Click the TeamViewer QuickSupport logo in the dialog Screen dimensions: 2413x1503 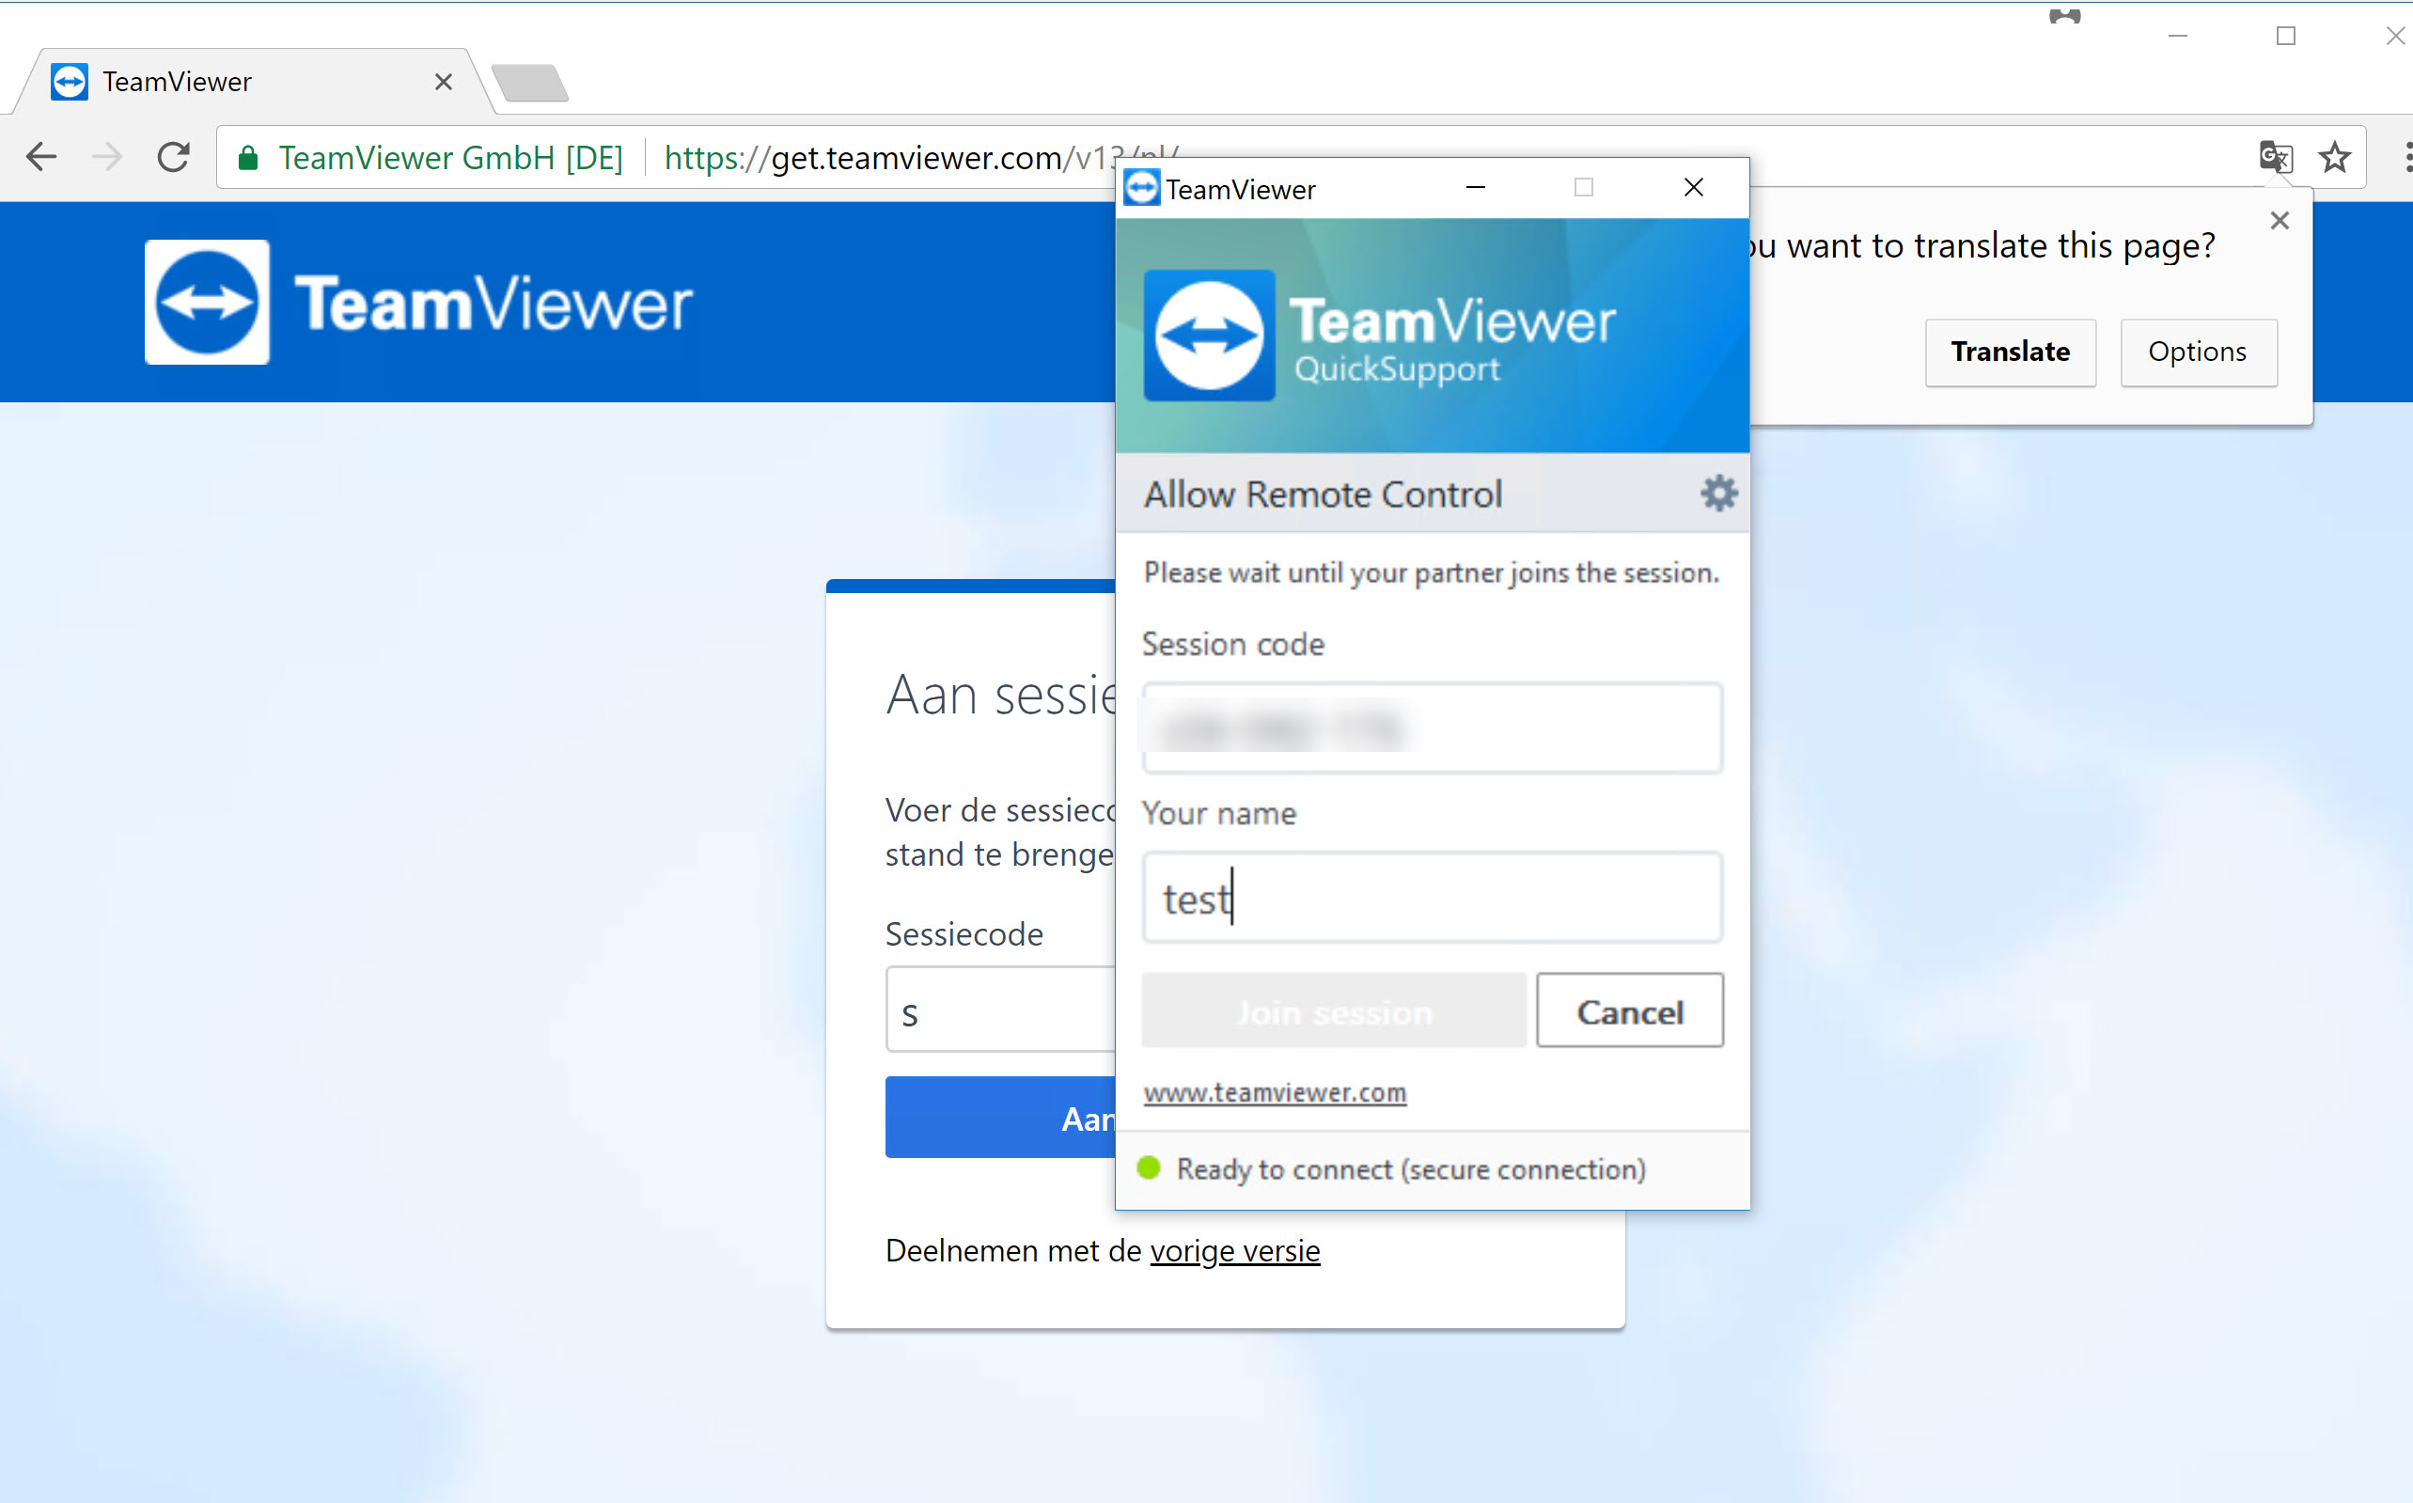tap(1379, 335)
